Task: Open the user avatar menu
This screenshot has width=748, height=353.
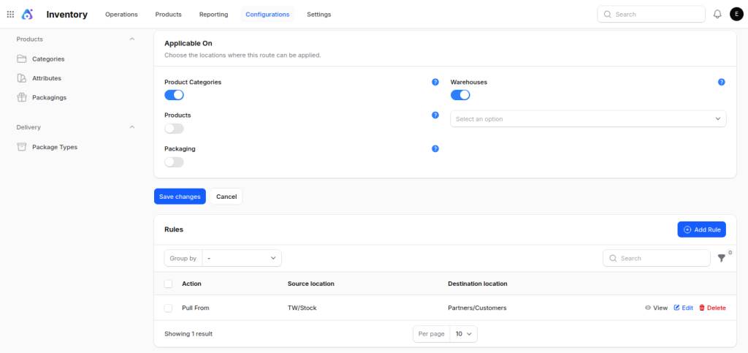Action: point(736,15)
